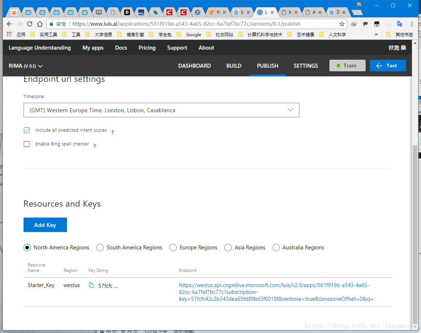Open the SETTINGS tab
Viewport: 421px width, 333px height.
click(x=306, y=66)
